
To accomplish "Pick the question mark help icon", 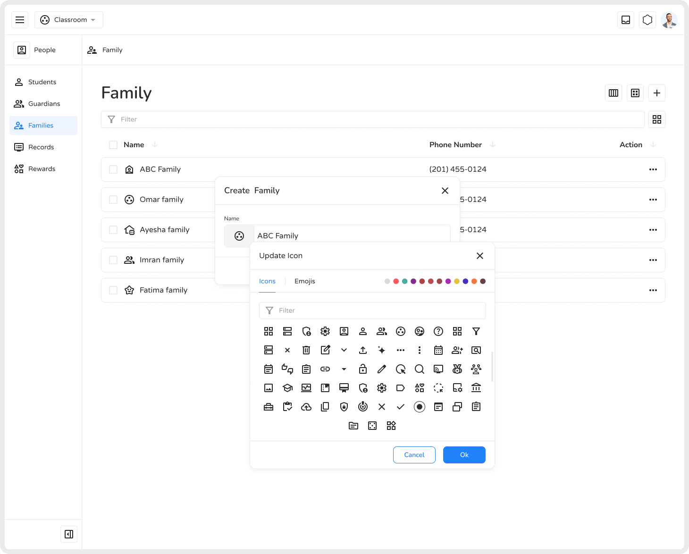I will coord(438,331).
